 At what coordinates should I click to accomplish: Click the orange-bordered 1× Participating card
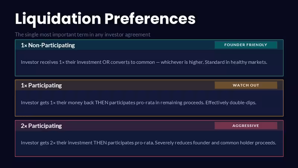click(149, 98)
